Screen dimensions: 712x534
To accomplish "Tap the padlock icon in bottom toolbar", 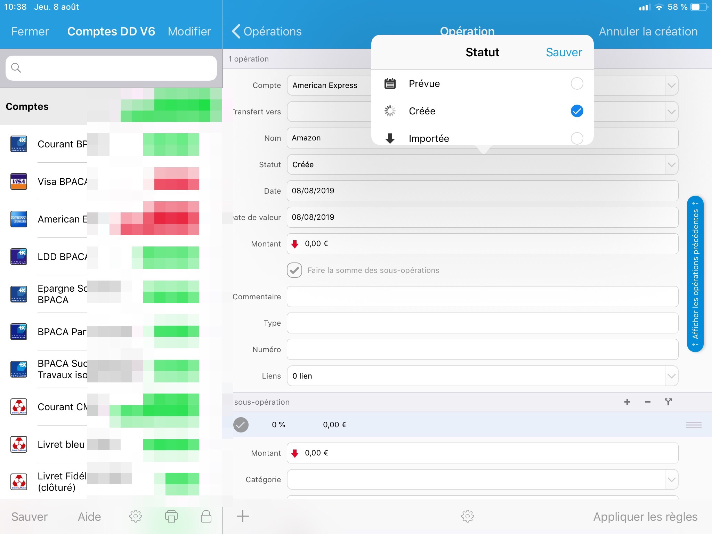I will click(206, 516).
